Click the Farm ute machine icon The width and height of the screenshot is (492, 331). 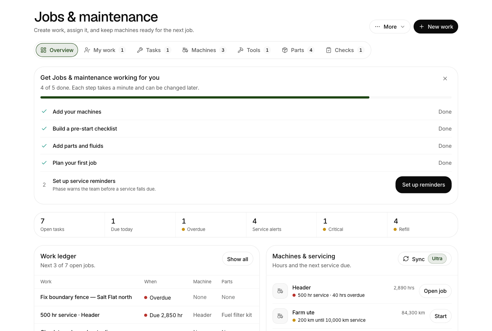tap(280, 316)
